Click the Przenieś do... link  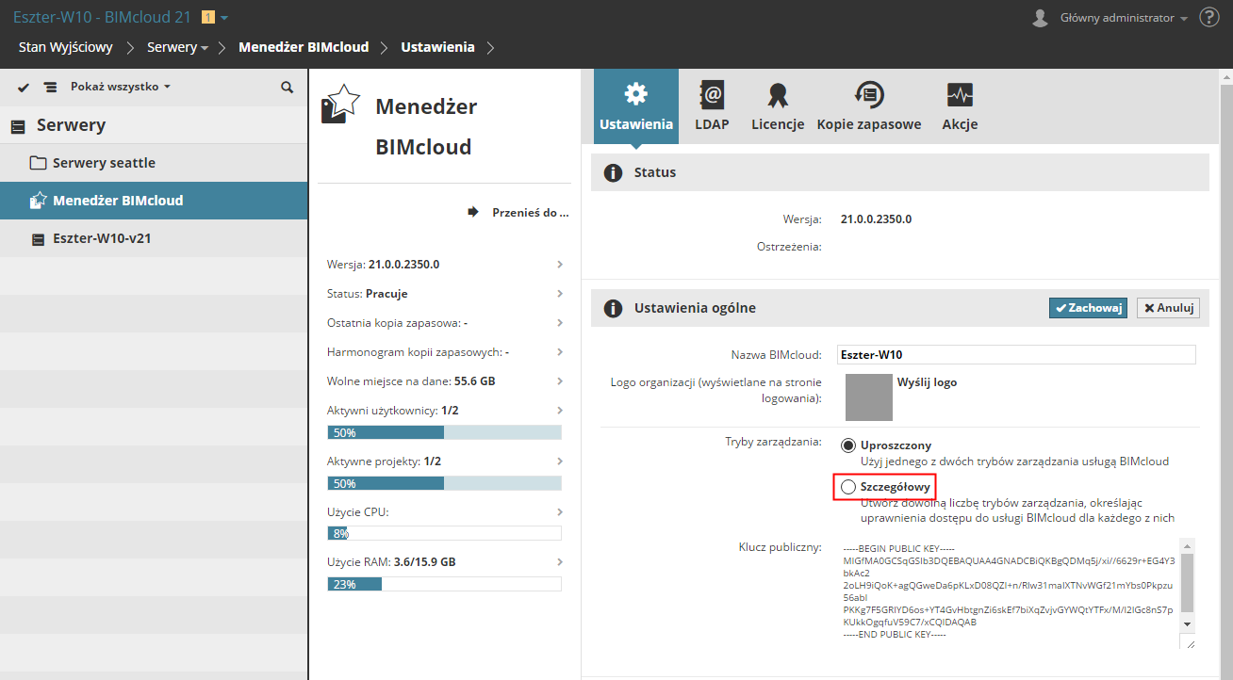531,213
